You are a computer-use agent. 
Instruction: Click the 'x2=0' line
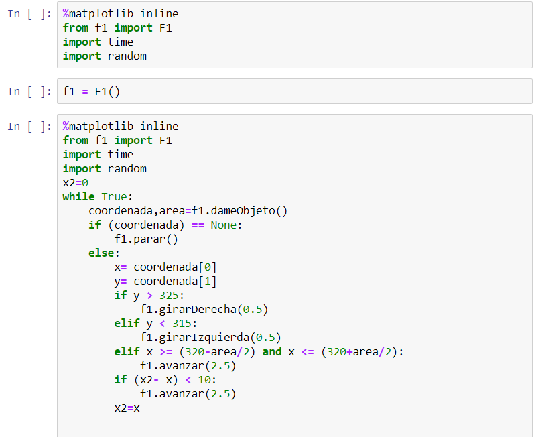click(76, 182)
